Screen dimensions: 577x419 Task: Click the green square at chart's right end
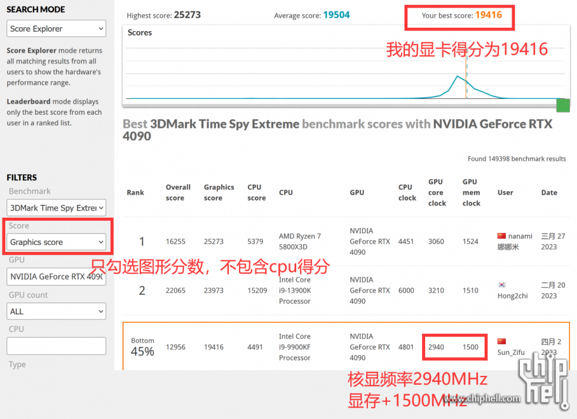pyautogui.click(x=563, y=105)
